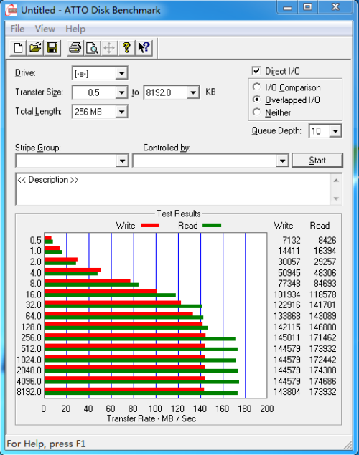359x455 pixels.
Task: Activate the context help pointer icon
Action: [x=144, y=48]
